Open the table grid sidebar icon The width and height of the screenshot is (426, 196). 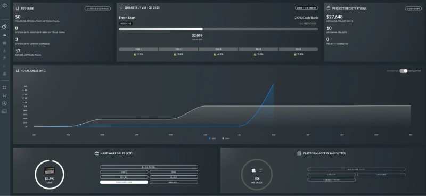point(4,43)
